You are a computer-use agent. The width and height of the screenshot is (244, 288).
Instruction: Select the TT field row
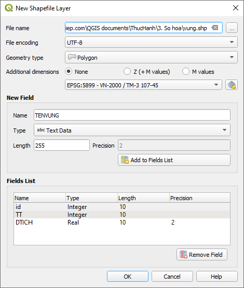[x=122, y=215]
